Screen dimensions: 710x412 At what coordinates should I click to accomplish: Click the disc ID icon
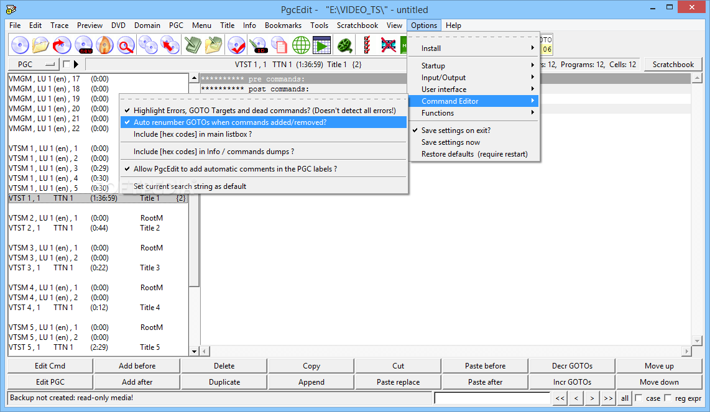click(258, 45)
